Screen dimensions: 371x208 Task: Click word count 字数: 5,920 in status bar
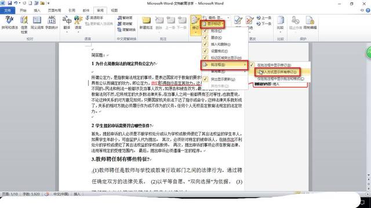tap(31, 194)
